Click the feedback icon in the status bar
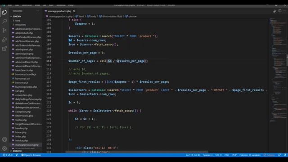The height and width of the screenshot is (162, 288). pos(279,155)
